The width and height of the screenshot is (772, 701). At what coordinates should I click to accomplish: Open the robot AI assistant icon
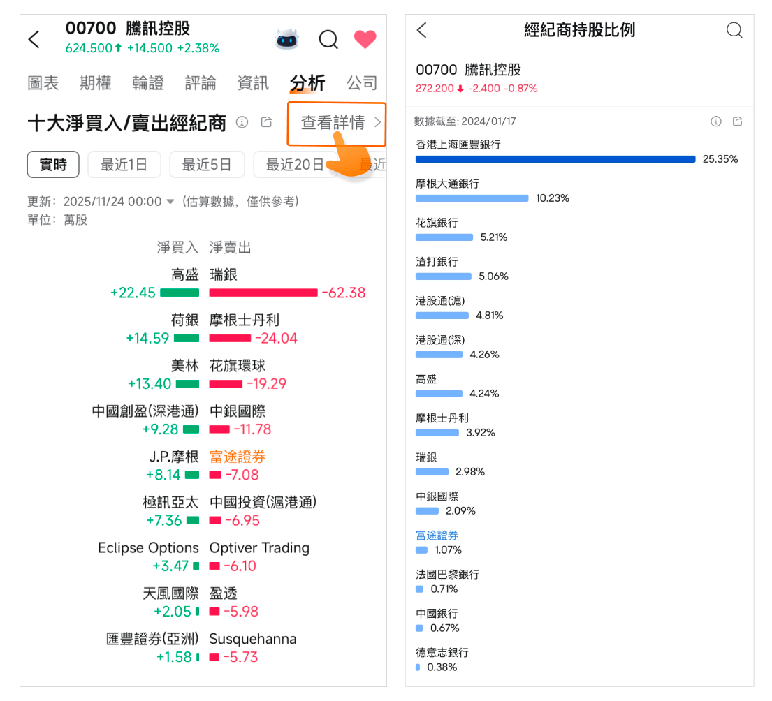(x=286, y=39)
